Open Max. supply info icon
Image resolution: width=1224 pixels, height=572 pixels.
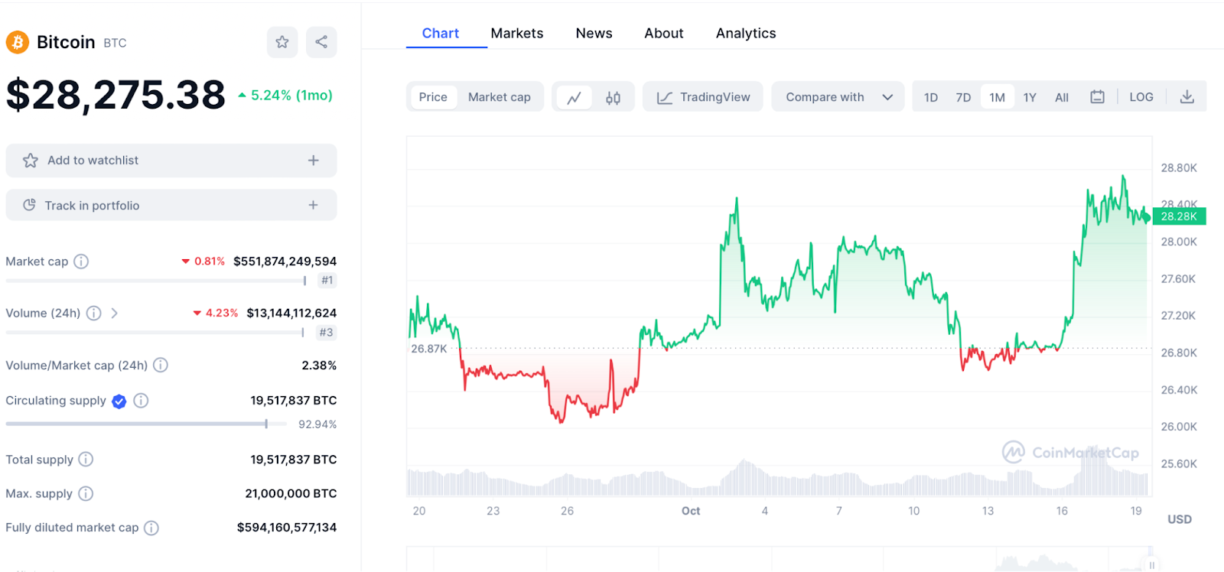point(86,493)
